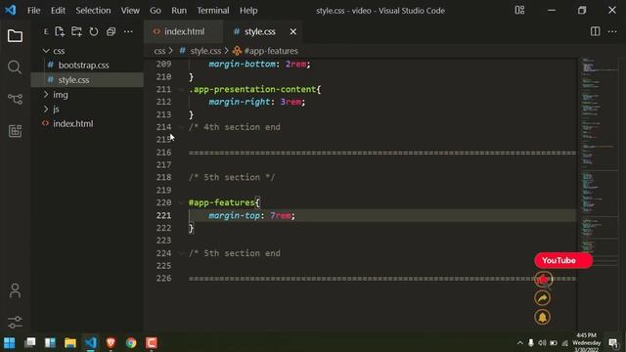Open Windows notification center icon
This screenshot has width=626, height=352.
613,343
